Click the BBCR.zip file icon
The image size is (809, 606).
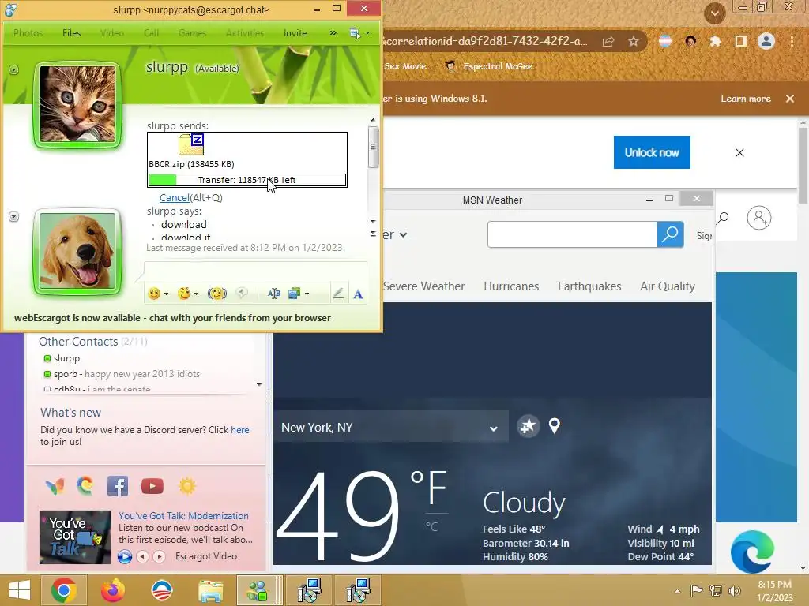pyautogui.click(x=191, y=145)
